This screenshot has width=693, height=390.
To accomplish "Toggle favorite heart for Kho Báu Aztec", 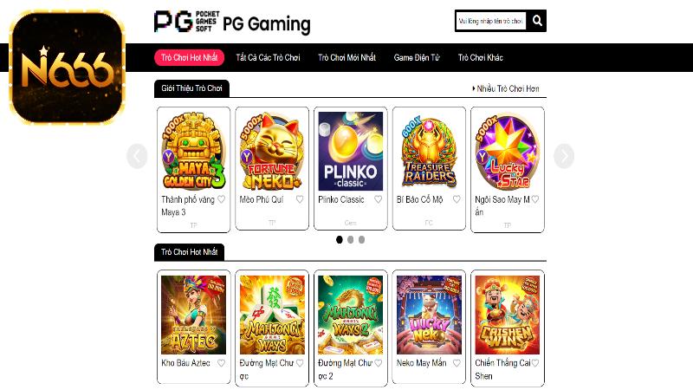I will [x=222, y=363].
